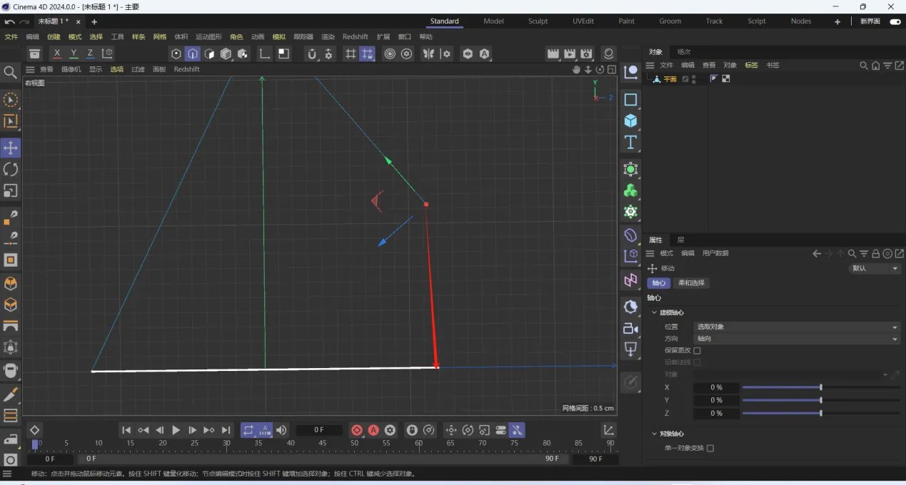Collapse the 建模轴心 section

point(655,312)
